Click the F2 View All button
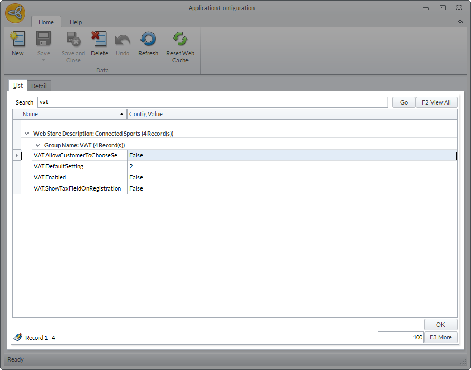This screenshot has width=471, height=370. (436, 102)
